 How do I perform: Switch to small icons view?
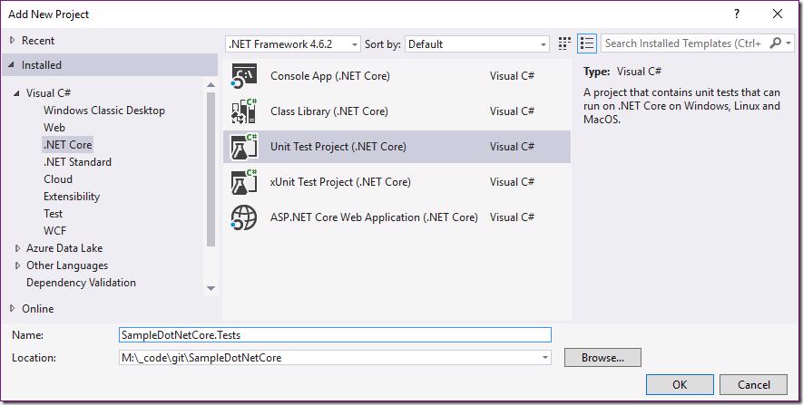564,44
